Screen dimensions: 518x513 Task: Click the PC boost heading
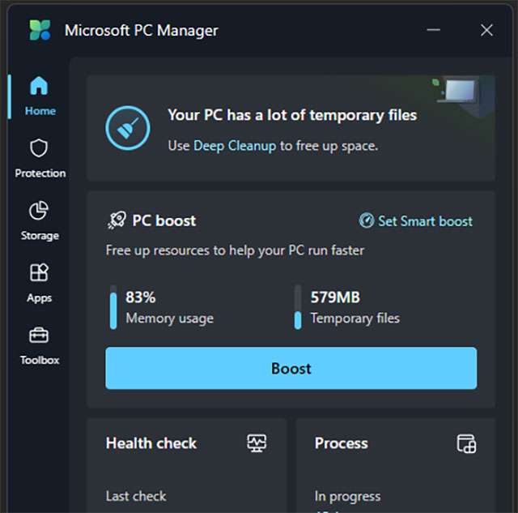[x=164, y=220]
